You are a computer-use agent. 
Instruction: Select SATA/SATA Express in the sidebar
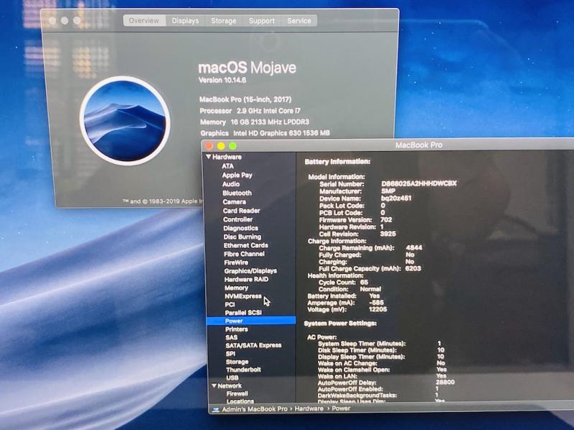tap(254, 345)
